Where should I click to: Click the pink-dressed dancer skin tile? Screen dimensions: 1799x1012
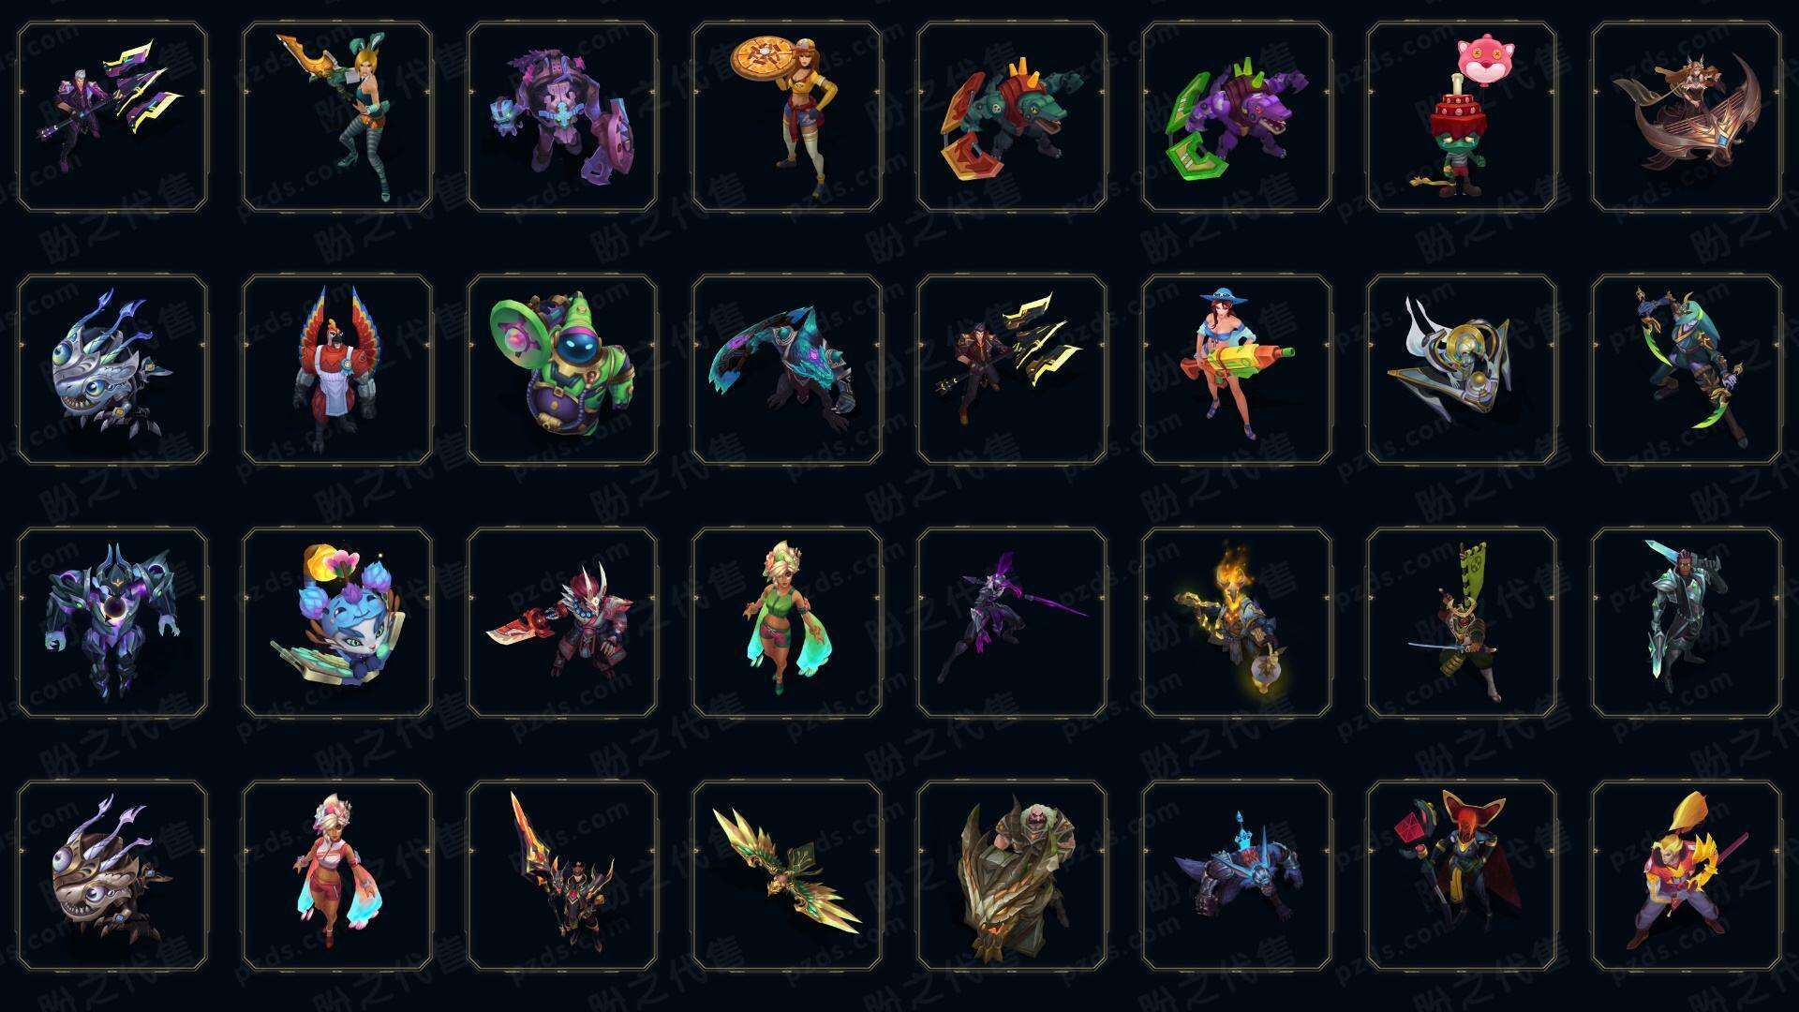click(337, 875)
